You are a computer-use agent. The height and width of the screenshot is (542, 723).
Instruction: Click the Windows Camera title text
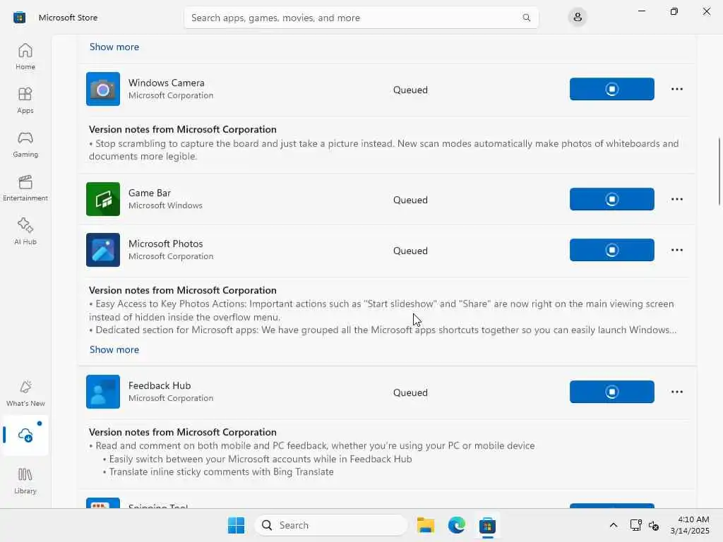point(167,83)
